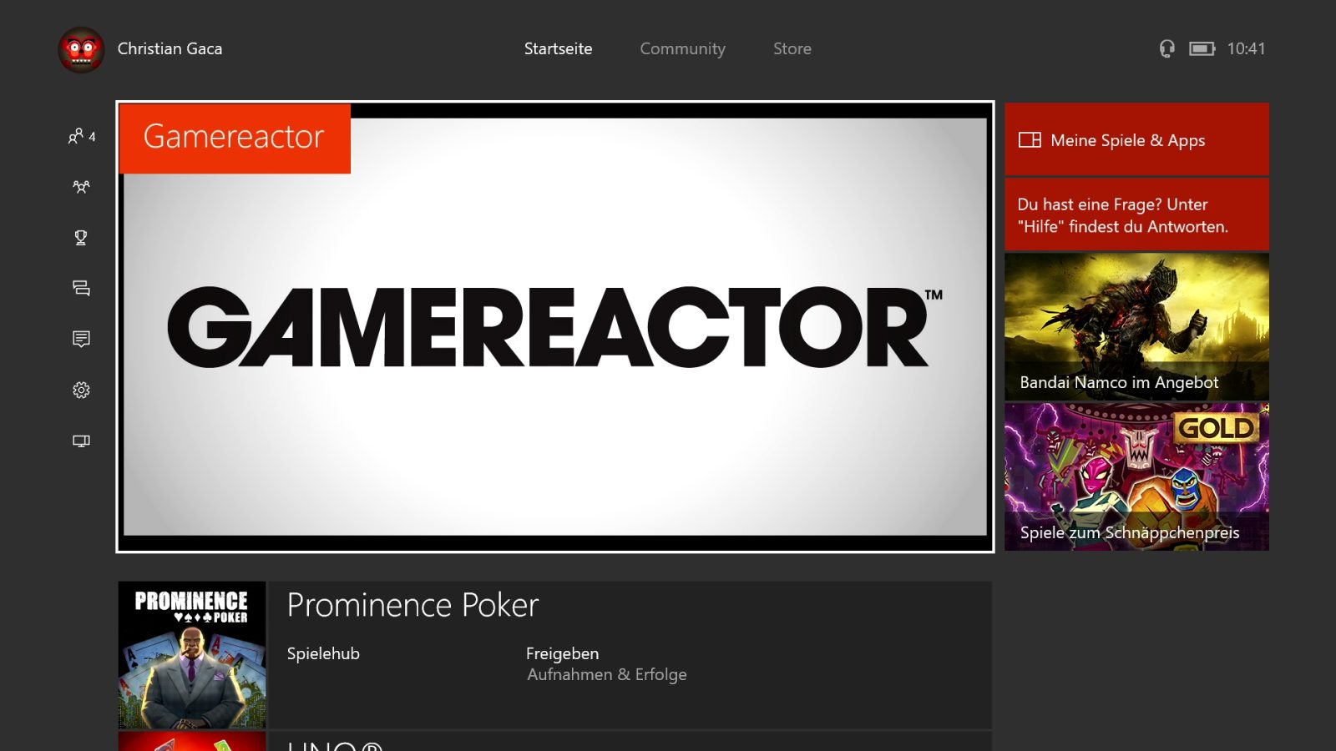Image resolution: width=1336 pixels, height=751 pixels.
Task: Click the headset status icon
Action: pos(1167,48)
